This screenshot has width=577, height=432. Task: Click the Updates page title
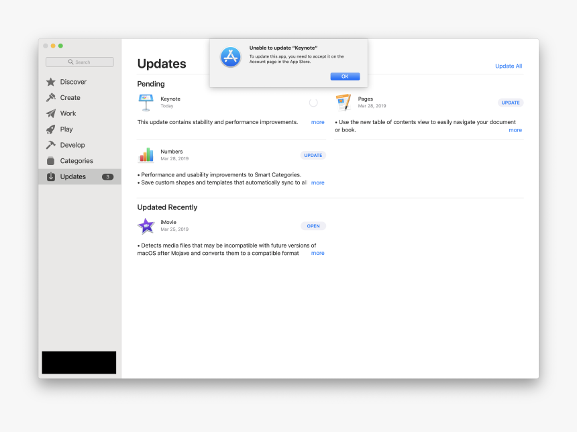[162, 64]
